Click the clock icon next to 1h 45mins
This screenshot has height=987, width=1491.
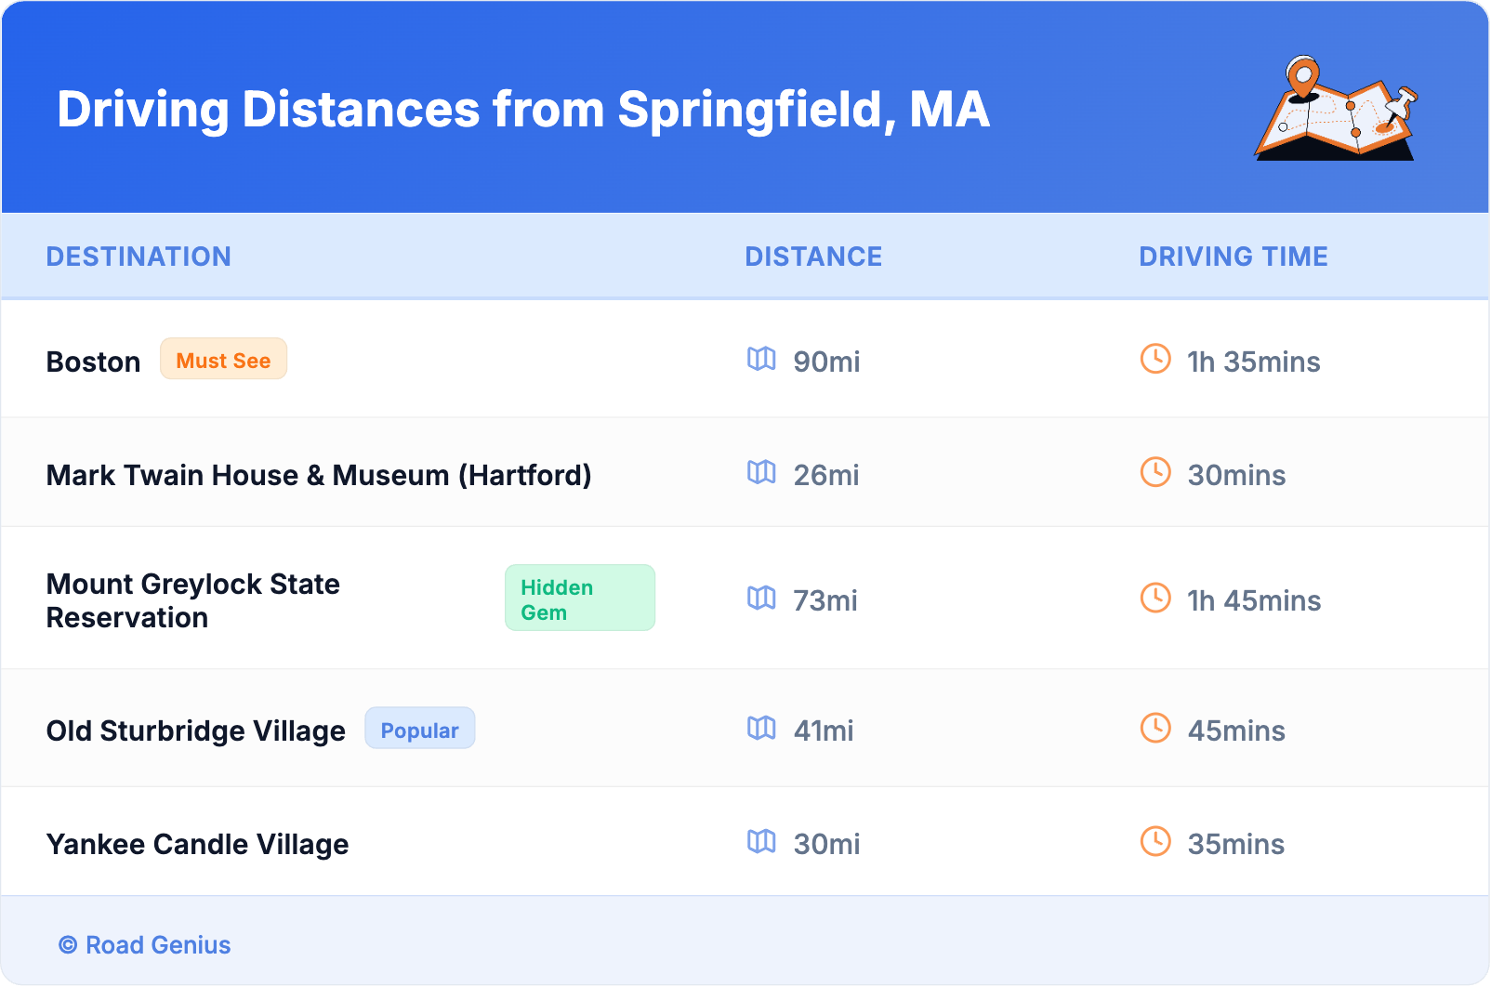click(1155, 598)
